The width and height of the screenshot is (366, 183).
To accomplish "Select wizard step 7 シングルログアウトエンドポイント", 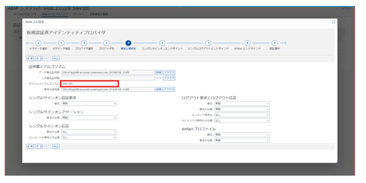I will [x=208, y=43].
